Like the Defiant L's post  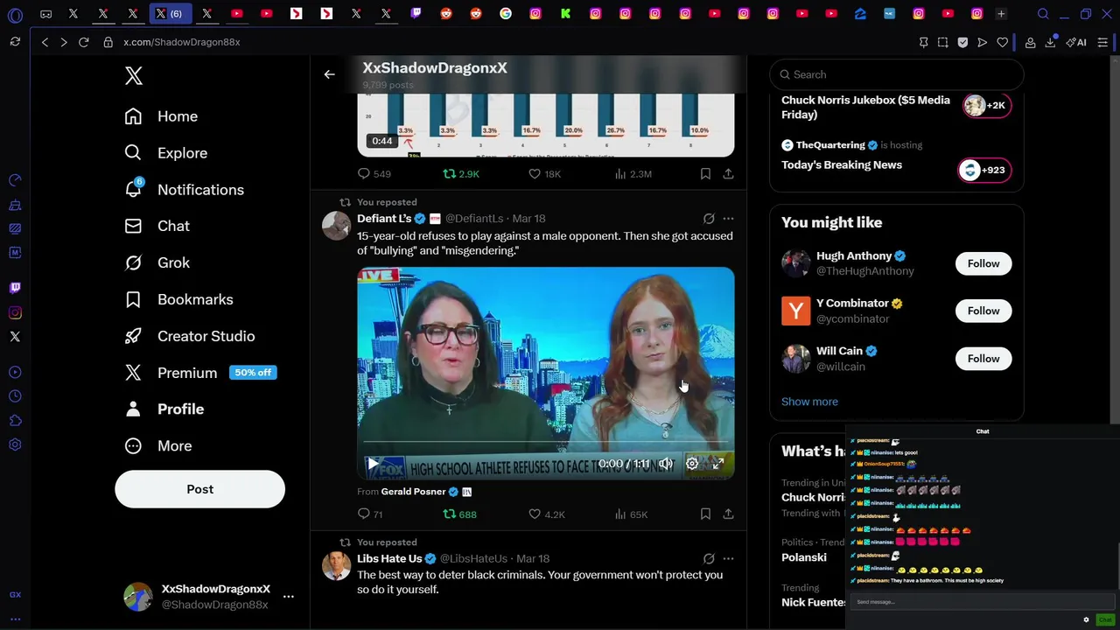(x=546, y=514)
